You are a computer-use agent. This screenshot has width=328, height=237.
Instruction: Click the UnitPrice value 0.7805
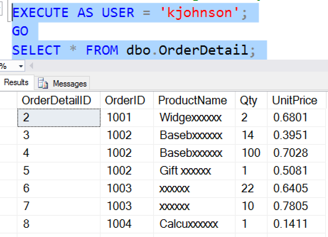click(296, 206)
